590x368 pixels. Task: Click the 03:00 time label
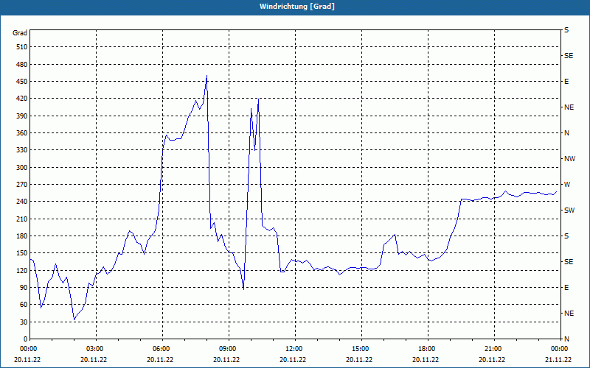pos(96,349)
